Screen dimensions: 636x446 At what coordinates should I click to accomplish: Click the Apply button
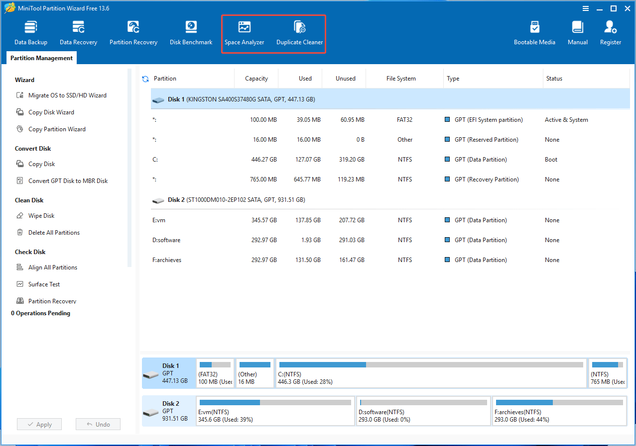pyautogui.click(x=39, y=424)
